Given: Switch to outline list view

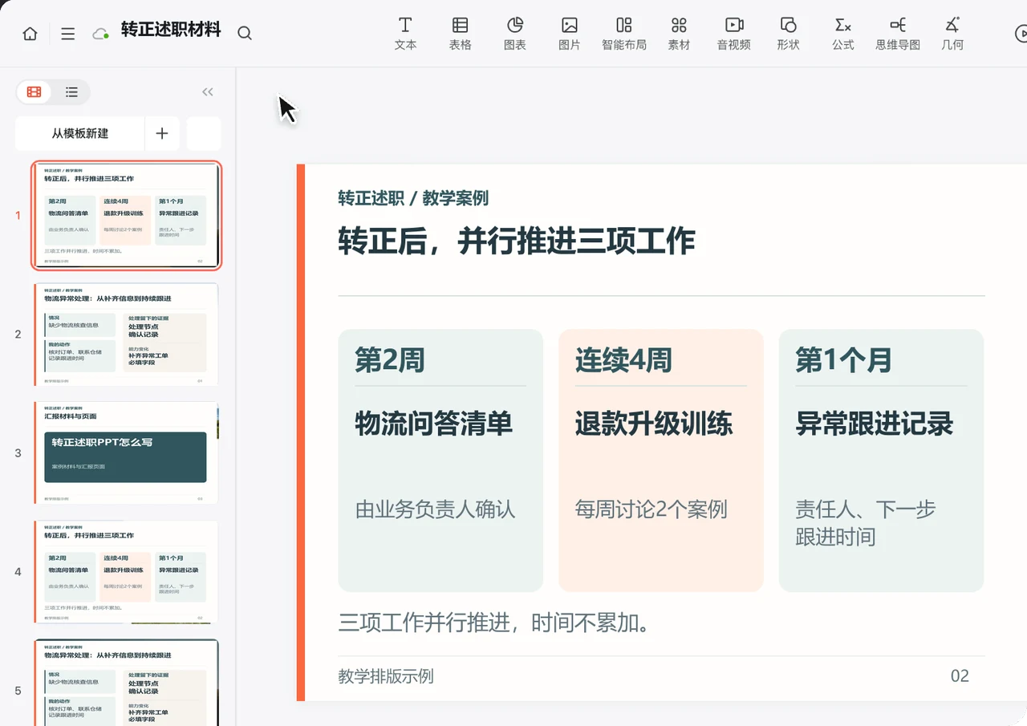Looking at the screenshot, I should point(71,92).
